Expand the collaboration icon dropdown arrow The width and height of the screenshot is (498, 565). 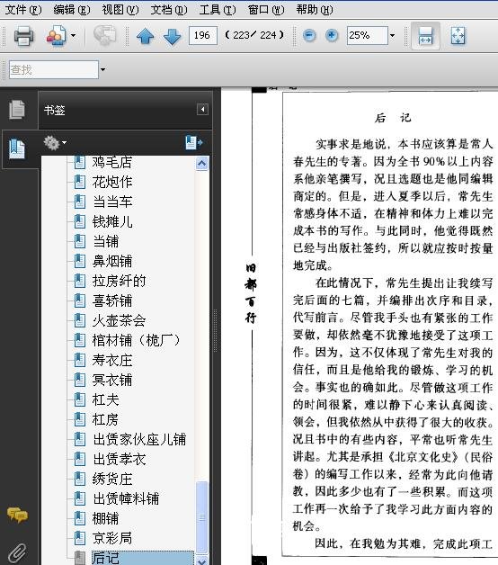point(73,36)
